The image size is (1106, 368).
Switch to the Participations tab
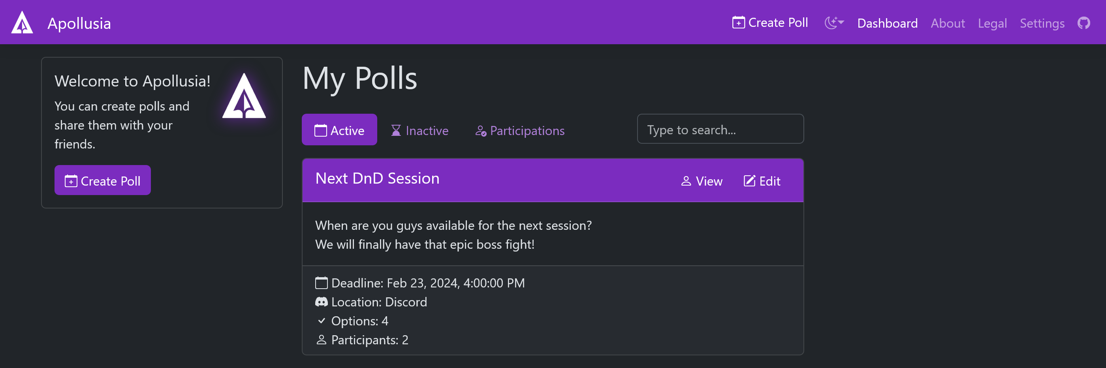point(519,130)
